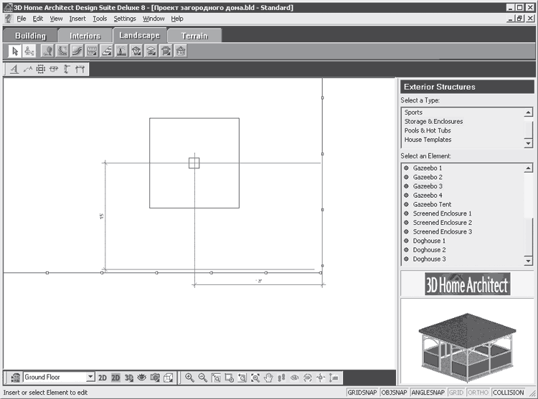Select the exterior structures house icon
The image size is (538, 399).
(x=181, y=52)
